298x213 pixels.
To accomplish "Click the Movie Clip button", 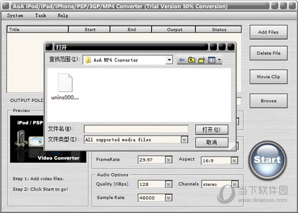I will (268, 77).
